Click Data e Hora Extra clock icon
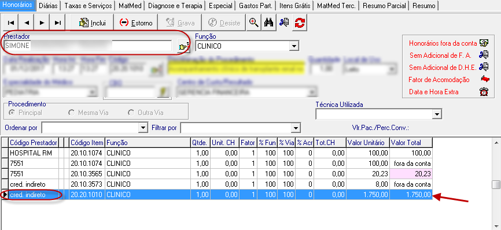The height and width of the screenshot is (230, 501). pyautogui.click(x=484, y=92)
